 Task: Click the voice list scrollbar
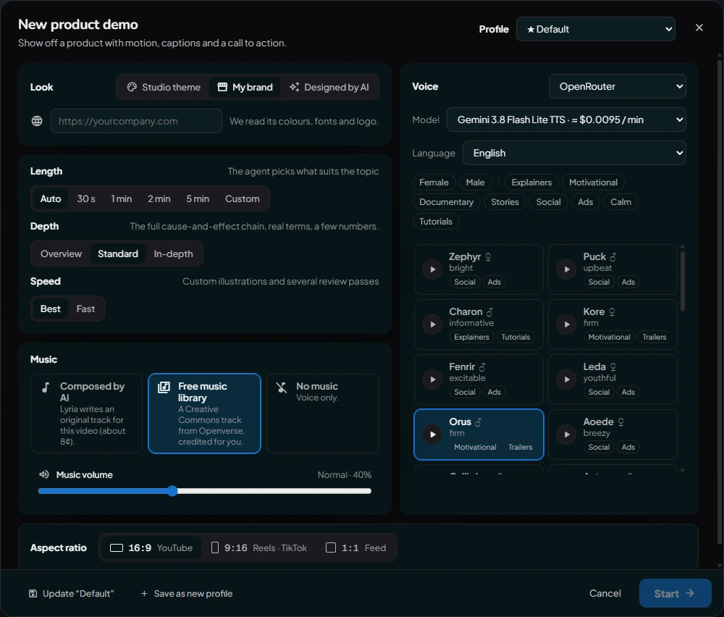click(683, 281)
